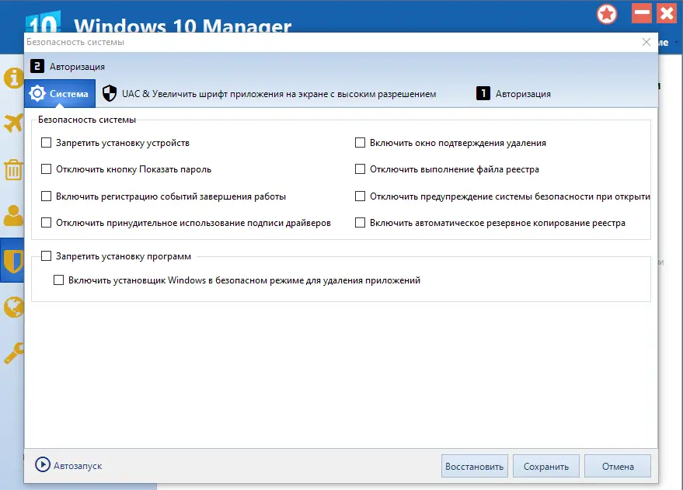Image resolution: width=683 pixels, height=490 pixels.
Task: Open the Security shield sidebar icon
Action: [x=13, y=261]
